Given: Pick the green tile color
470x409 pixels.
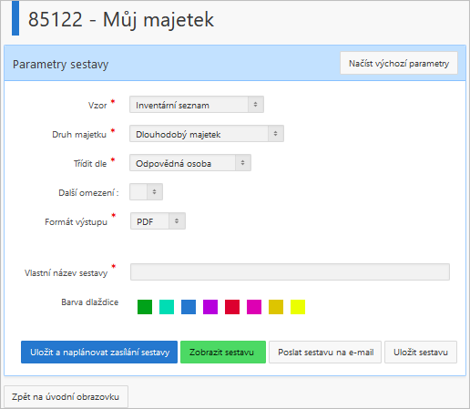Looking at the screenshot, I should click(145, 307).
